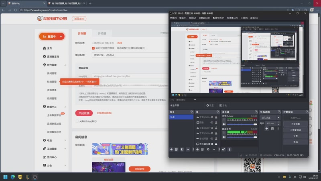Open OBS from the Windows taskbar
The width and height of the screenshot is (321, 181).
[35, 177]
